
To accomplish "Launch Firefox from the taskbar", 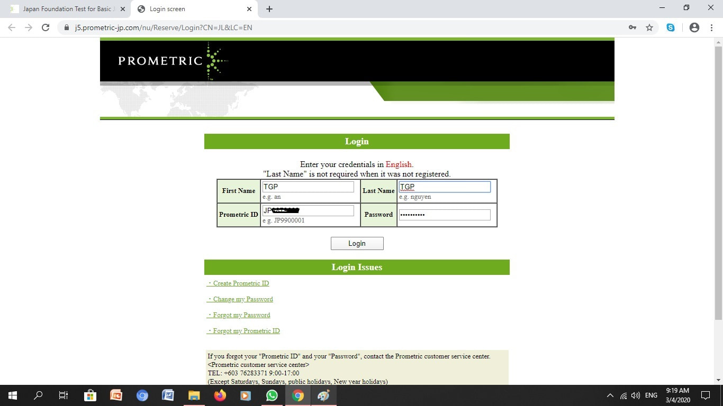I will (220, 395).
